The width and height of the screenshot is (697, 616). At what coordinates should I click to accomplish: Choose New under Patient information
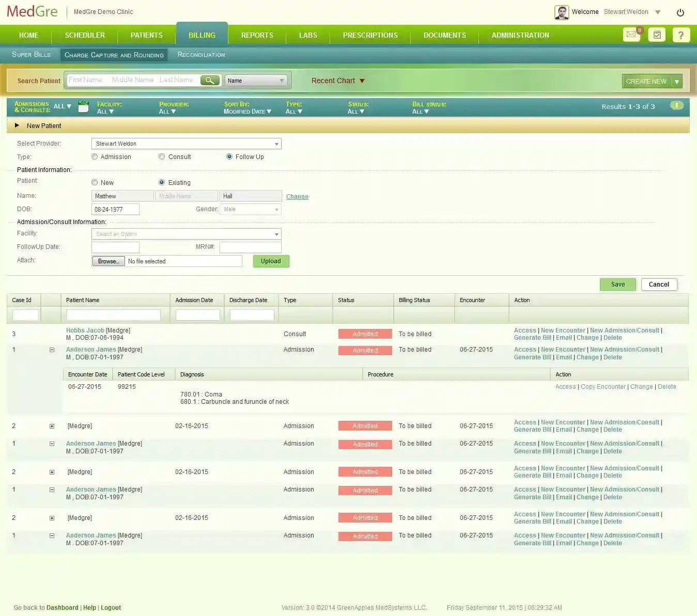click(x=95, y=182)
